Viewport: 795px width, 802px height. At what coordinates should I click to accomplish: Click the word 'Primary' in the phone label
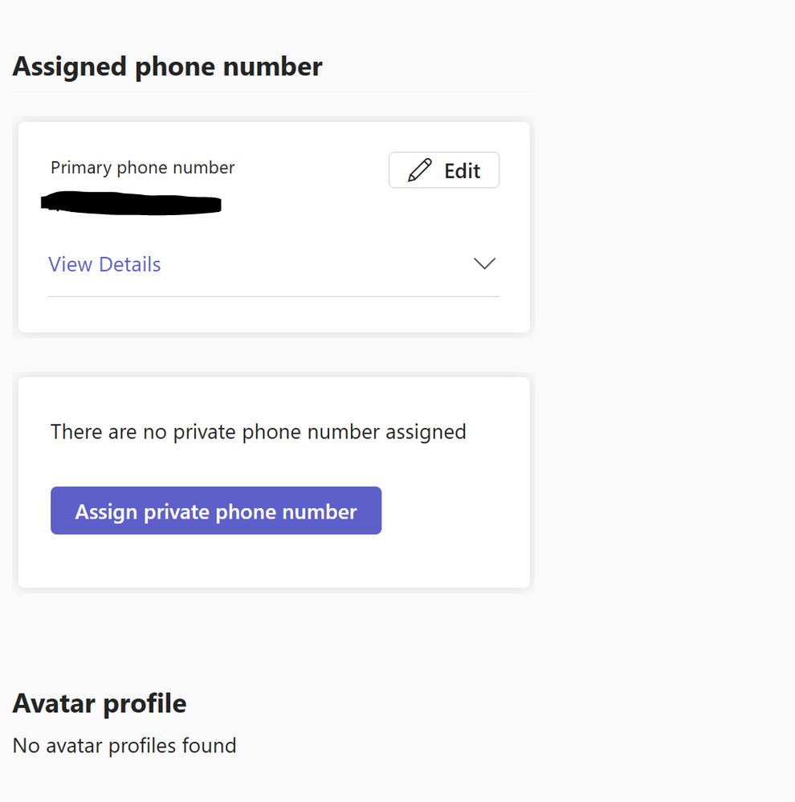coord(81,168)
